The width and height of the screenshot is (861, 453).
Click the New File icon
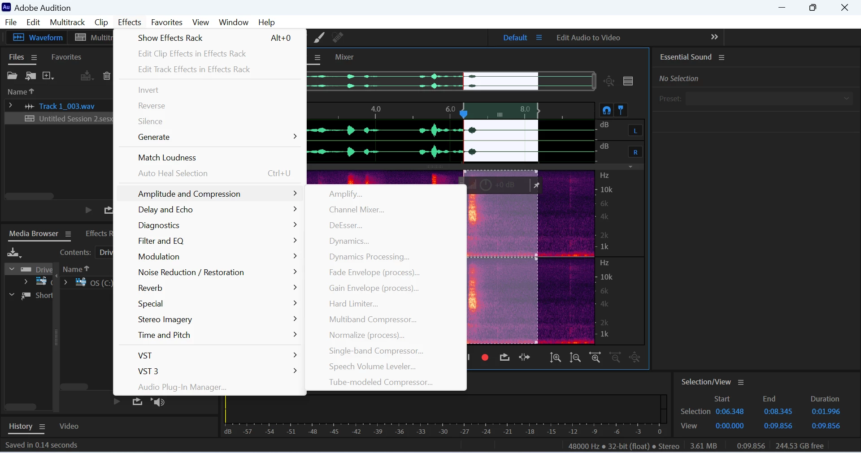coord(48,76)
